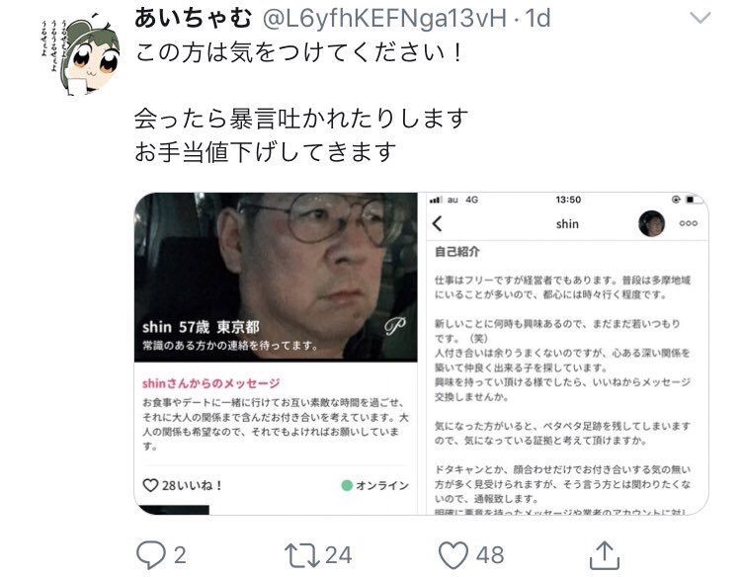Image resolution: width=741 pixels, height=577 pixels.
Task: Click the small round shin avatar
Action: pyautogui.click(x=652, y=223)
